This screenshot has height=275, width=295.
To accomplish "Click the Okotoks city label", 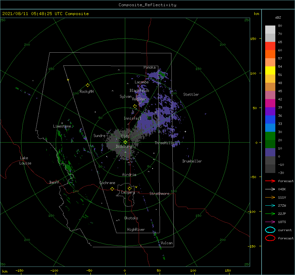I will [131, 218].
